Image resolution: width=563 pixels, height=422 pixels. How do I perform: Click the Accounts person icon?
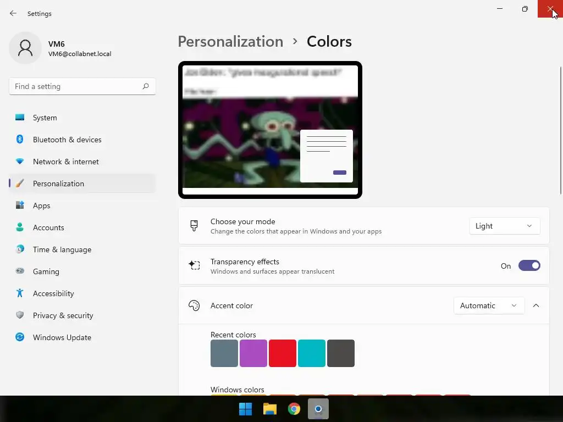click(x=20, y=227)
